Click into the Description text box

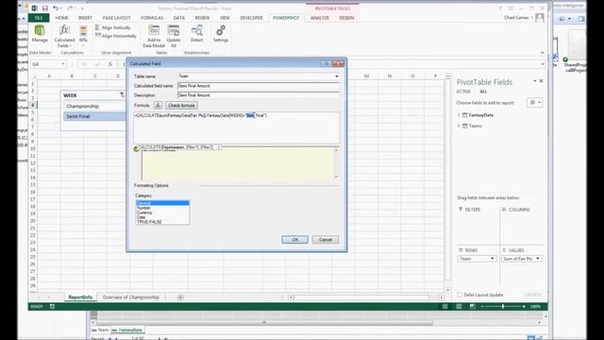[258, 95]
